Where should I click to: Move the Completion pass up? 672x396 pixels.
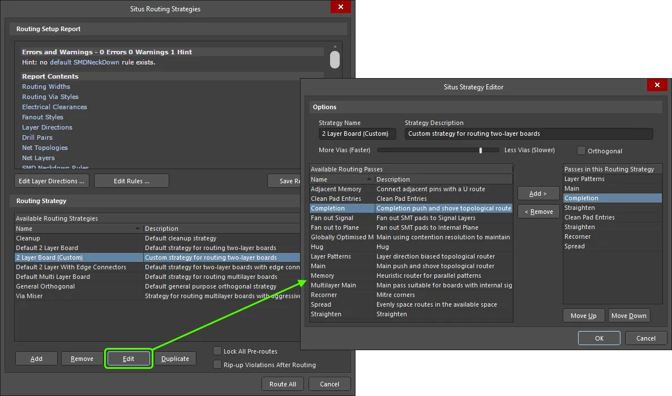[584, 315]
